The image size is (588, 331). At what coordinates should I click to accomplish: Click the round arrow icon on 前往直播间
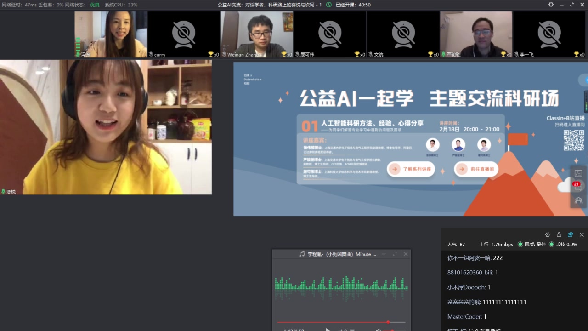(461, 169)
